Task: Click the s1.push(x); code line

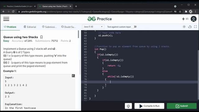Action: tap(105, 35)
